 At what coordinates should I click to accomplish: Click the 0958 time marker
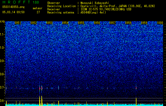point(128,23)
